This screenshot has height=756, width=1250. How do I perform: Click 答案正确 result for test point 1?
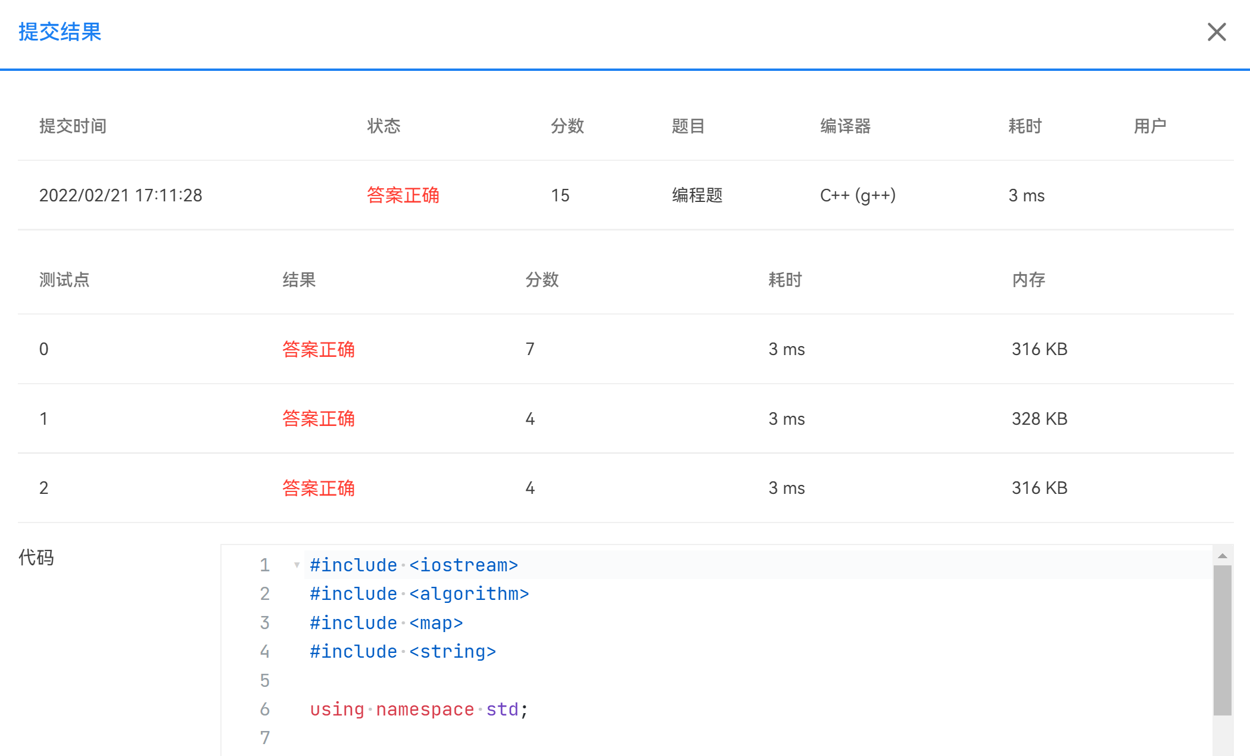tap(319, 419)
